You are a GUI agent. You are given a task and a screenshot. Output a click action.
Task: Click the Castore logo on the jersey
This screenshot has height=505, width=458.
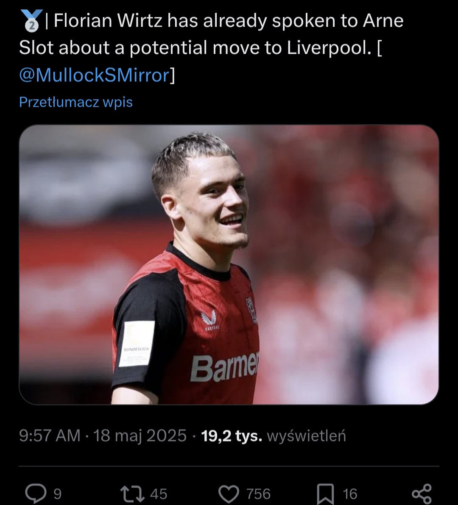pos(209,319)
